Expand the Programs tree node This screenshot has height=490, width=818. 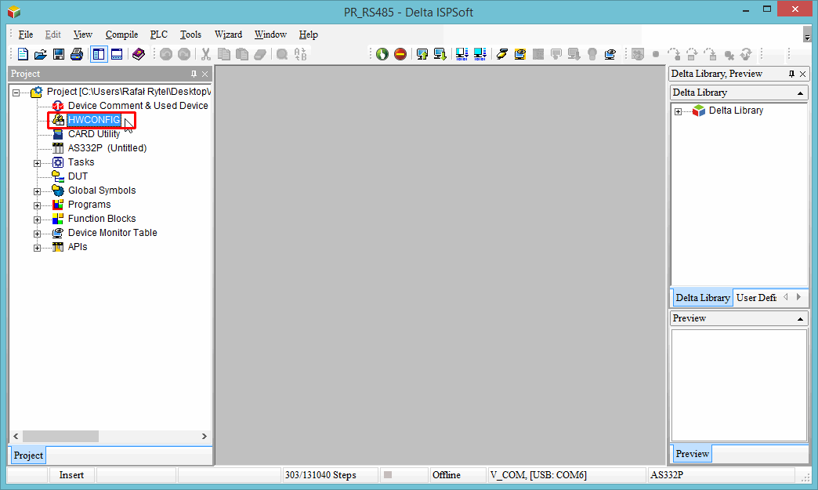pos(38,205)
